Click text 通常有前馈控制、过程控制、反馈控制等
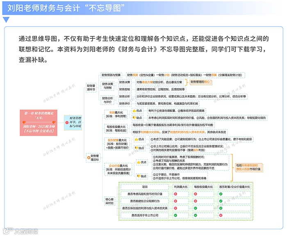287x237 pixels. [x=161, y=89]
